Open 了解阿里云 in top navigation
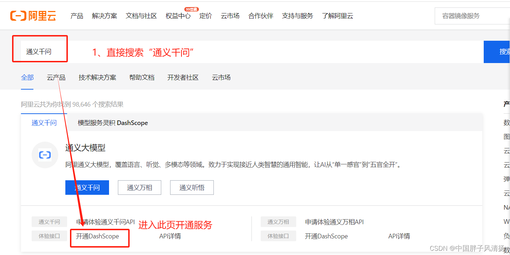This screenshot has height=255, width=510. click(337, 16)
